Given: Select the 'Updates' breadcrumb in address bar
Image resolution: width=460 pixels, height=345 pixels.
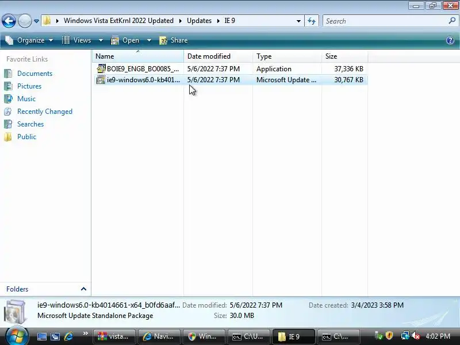Looking at the screenshot, I should tap(199, 21).
